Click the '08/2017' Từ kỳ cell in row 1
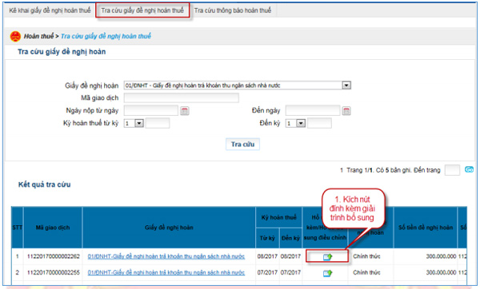Screen dimensions: 480x289 coord(267,256)
